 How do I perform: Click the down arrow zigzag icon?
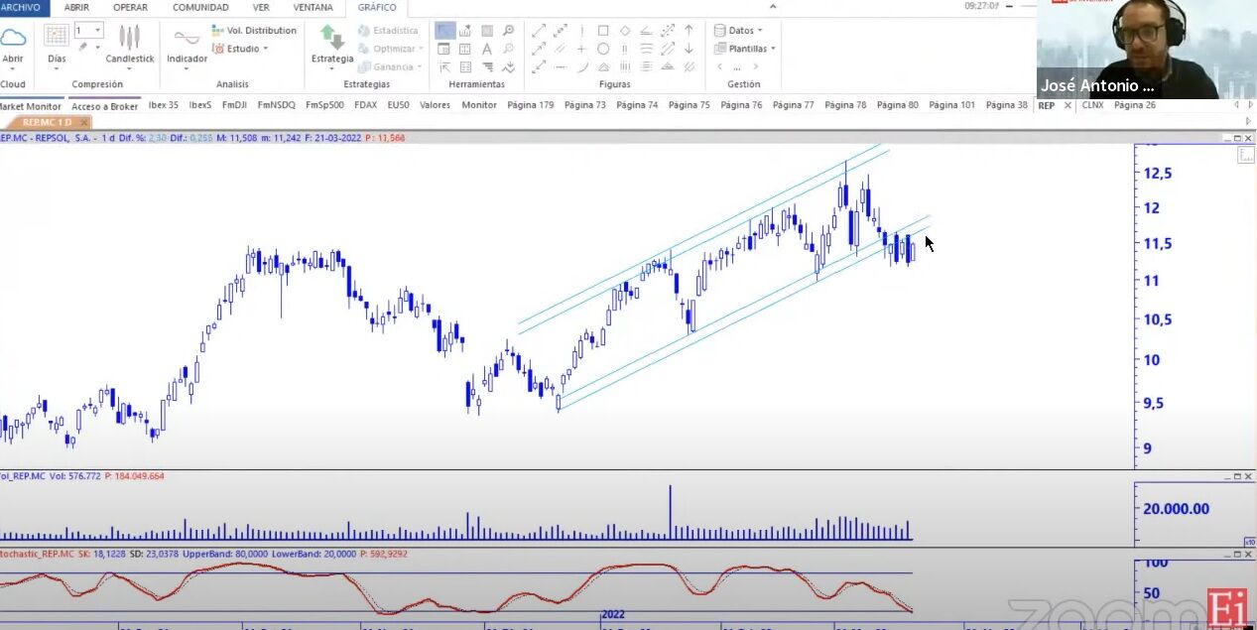(x=509, y=66)
